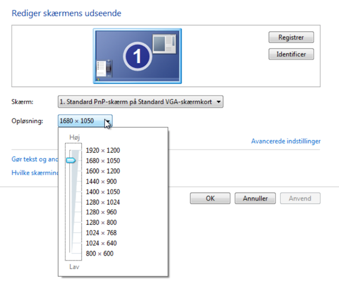Screen dimensions: 339x288
Task: Pick 1280 × 800 resolution
Action: point(101,223)
